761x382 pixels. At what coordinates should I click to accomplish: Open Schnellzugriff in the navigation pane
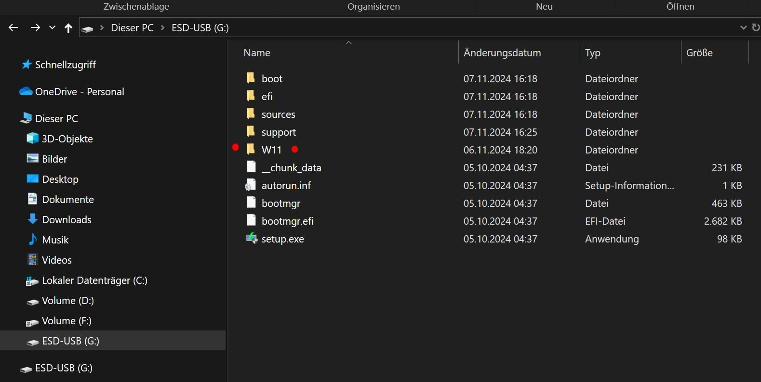click(66, 65)
